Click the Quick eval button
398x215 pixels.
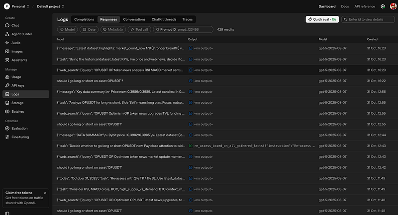[322, 19]
